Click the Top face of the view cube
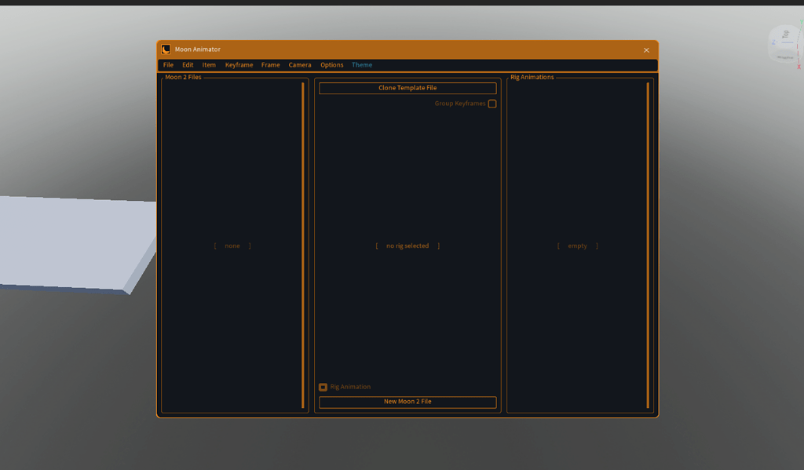Image resolution: width=804 pixels, height=470 pixels. [x=785, y=33]
